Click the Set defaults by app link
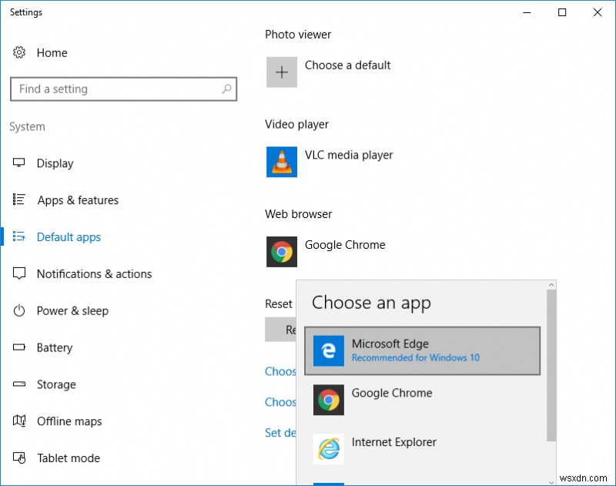616x486 pixels. coord(281,433)
